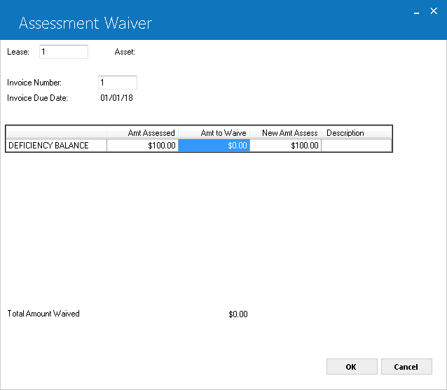Click the Lease number input field
Screen dimensions: 447x390
(x=64, y=52)
